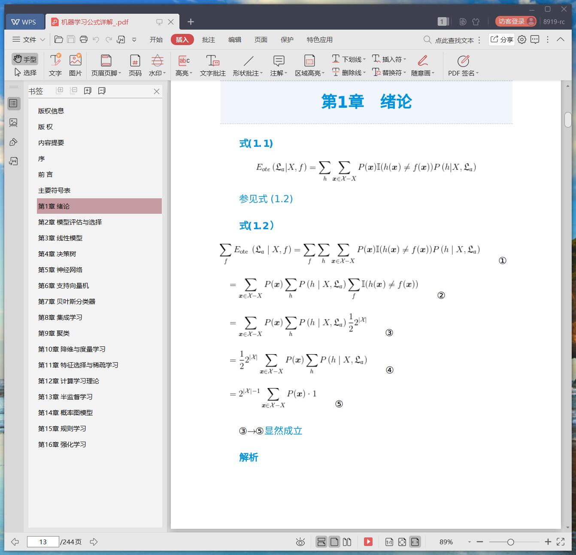Open the zoom percentage dropdown
Image resolution: width=576 pixels, height=555 pixels.
[469, 542]
